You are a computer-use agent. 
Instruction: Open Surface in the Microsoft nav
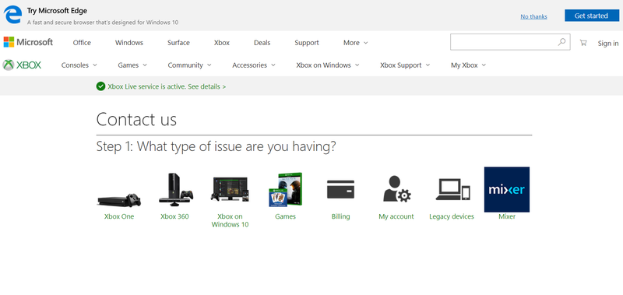click(x=178, y=43)
